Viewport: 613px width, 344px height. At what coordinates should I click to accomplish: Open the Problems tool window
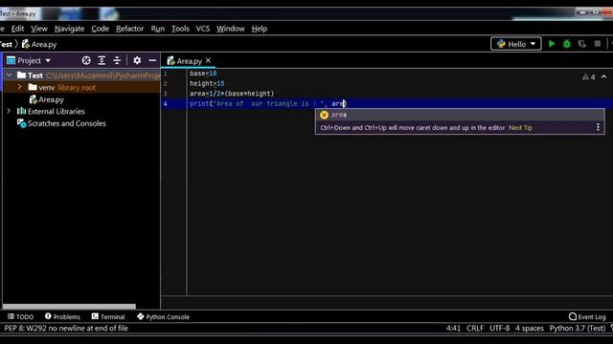(62, 316)
